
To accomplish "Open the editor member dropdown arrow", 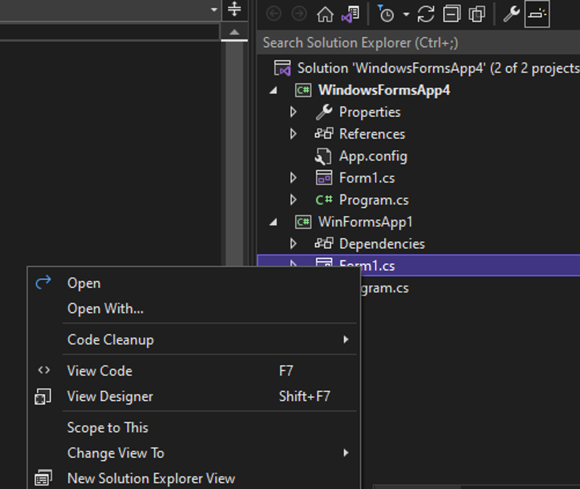I will [214, 10].
